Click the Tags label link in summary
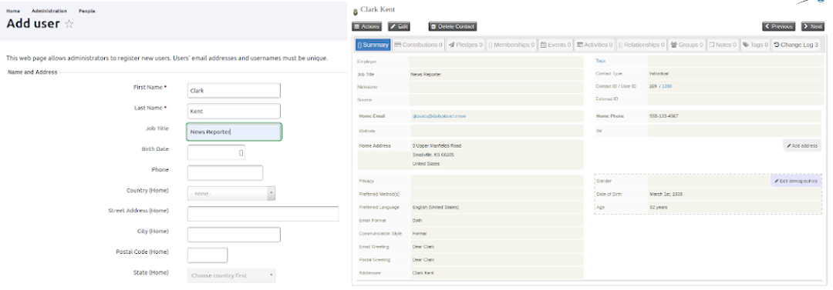 (x=600, y=61)
